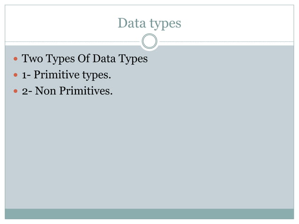Viewport: 299px width, 224px height.
Task: Select the "Data types" slide title
Action: pyautogui.click(x=149, y=23)
